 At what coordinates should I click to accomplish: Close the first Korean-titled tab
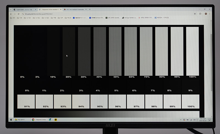tap(35, 10)
